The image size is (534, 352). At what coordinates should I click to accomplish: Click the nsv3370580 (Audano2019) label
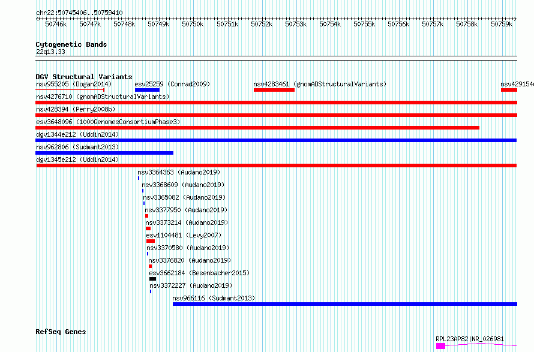(188, 248)
